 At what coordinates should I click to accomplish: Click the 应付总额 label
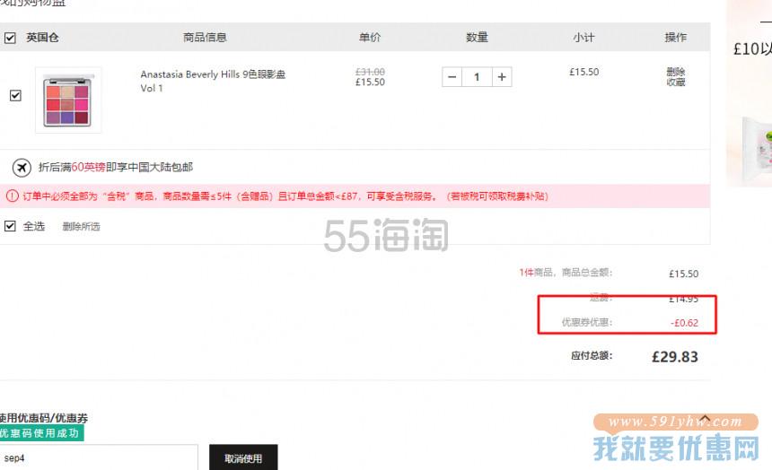[x=592, y=356]
